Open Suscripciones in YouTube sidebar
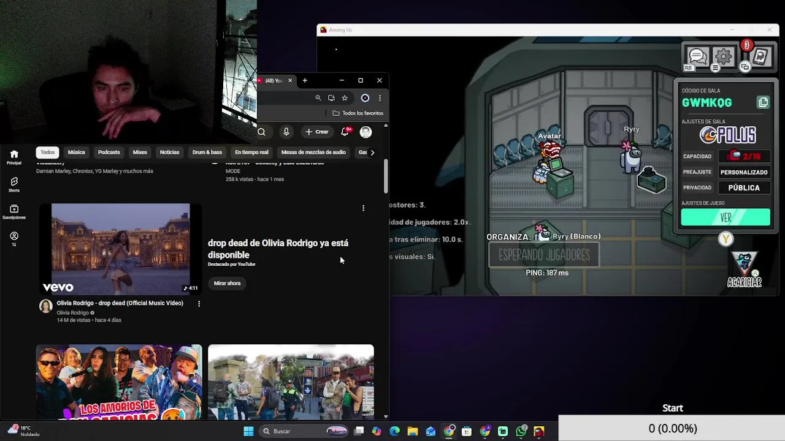This screenshot has width=785, height=441. coord(14,212)
